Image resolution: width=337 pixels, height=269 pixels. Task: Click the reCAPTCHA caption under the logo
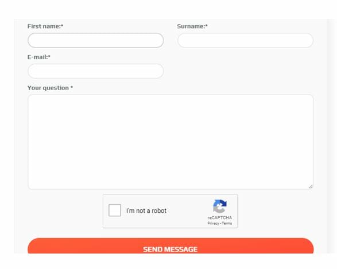pos(220,218)
